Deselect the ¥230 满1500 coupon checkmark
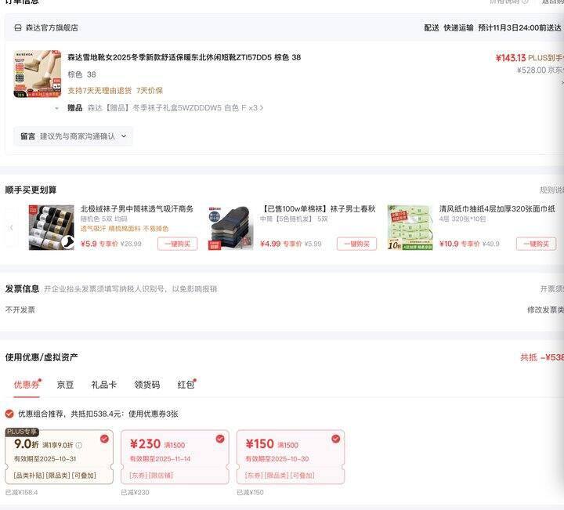564x510 pixels. click(220, 439)
